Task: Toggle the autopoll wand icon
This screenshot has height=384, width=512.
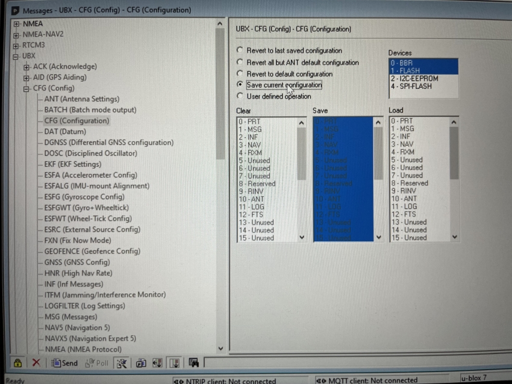Action: pos(122,363)
